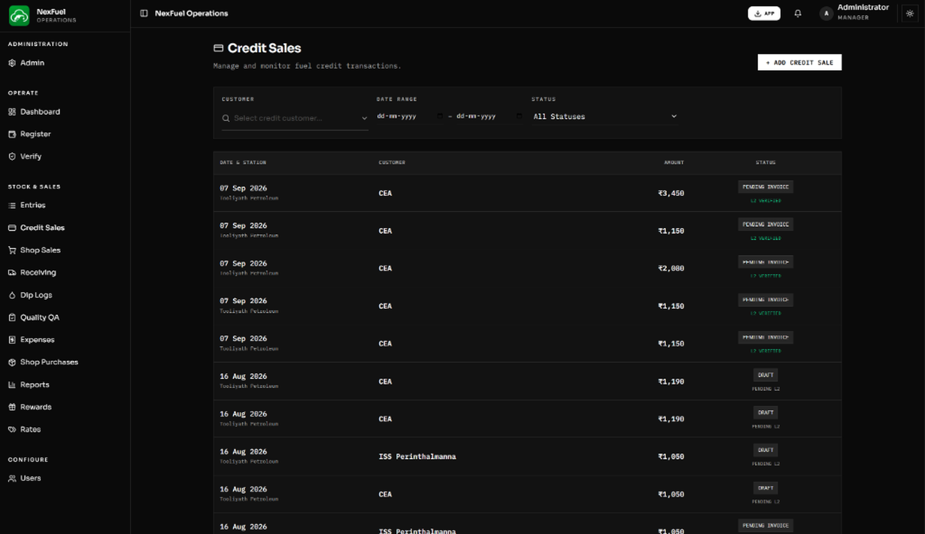
Task: Click the Credit Sales card icon in sidebar
Action: 12,228
